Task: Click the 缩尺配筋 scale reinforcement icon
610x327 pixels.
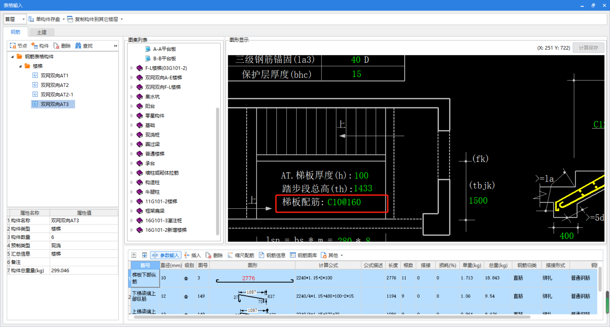Action: pyautogui.click(x=230, y=255)
